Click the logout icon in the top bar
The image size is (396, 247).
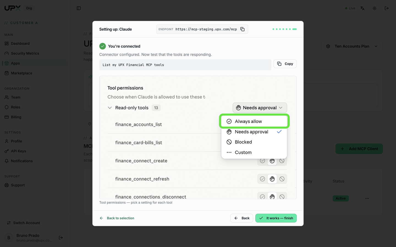click(387, 8)
